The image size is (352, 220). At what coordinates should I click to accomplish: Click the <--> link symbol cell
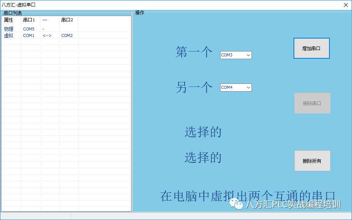click(x=47, y=35)
